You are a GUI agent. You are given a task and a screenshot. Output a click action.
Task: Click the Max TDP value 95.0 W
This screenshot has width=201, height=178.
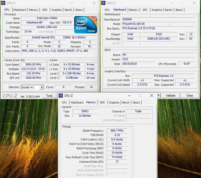point(67,23)
